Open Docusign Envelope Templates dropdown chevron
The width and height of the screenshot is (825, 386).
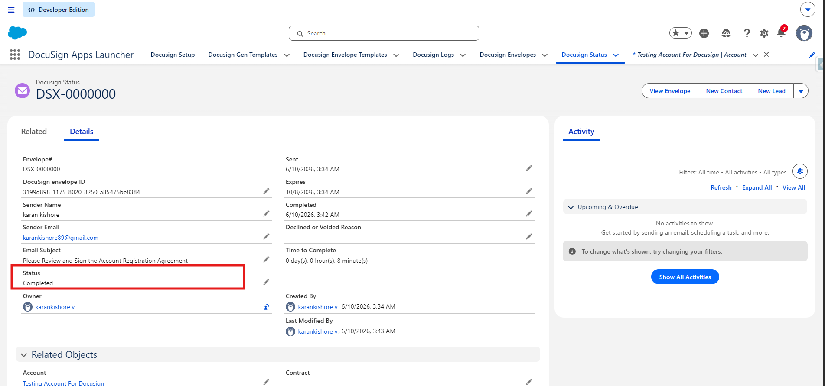pos(396,55)
